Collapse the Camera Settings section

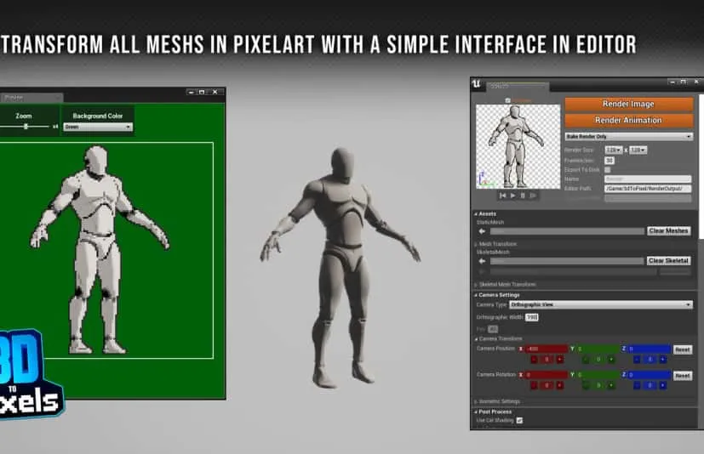coord(476,295)
